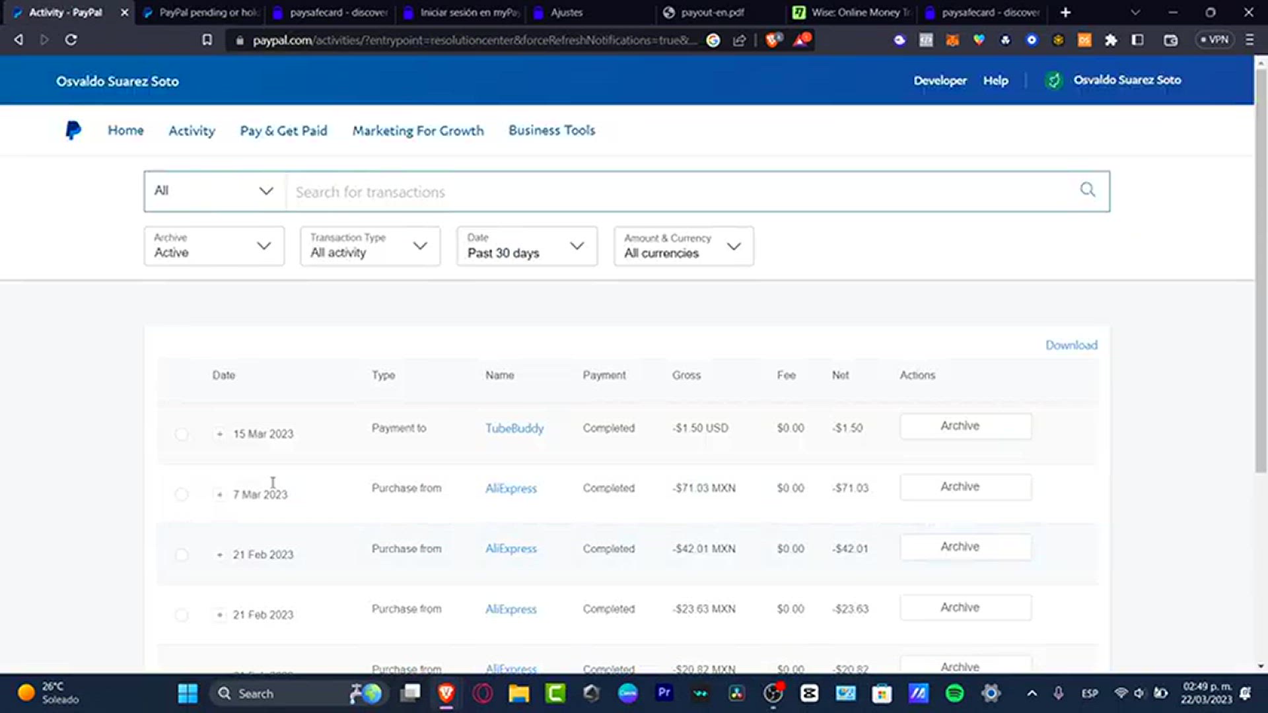Click the Search for transactions field
Screen dimensions: 1268x713
pyautogui.click(x=680, y=191)
